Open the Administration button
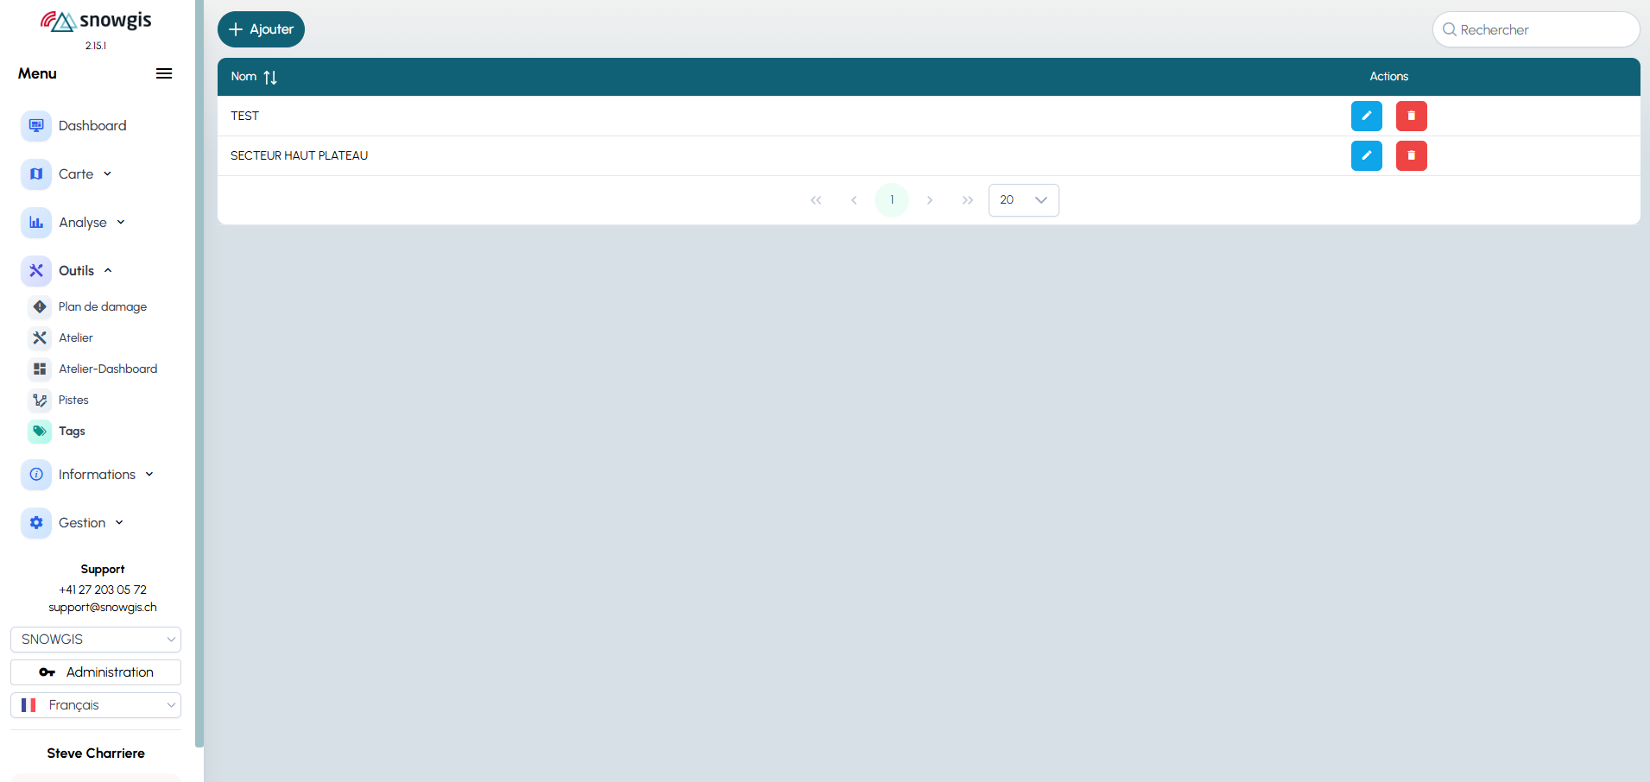 [x=96, y=672]
